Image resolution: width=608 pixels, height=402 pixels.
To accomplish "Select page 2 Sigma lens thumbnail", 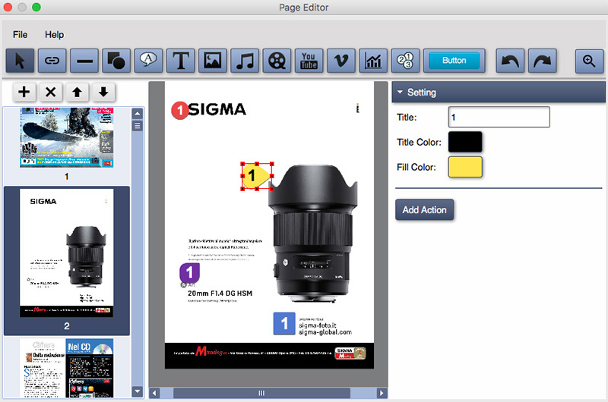I will [67, 253].
